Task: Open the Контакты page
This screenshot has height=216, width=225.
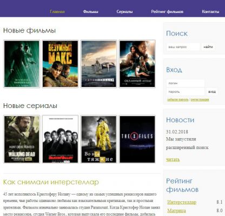Action: point(210,11)
